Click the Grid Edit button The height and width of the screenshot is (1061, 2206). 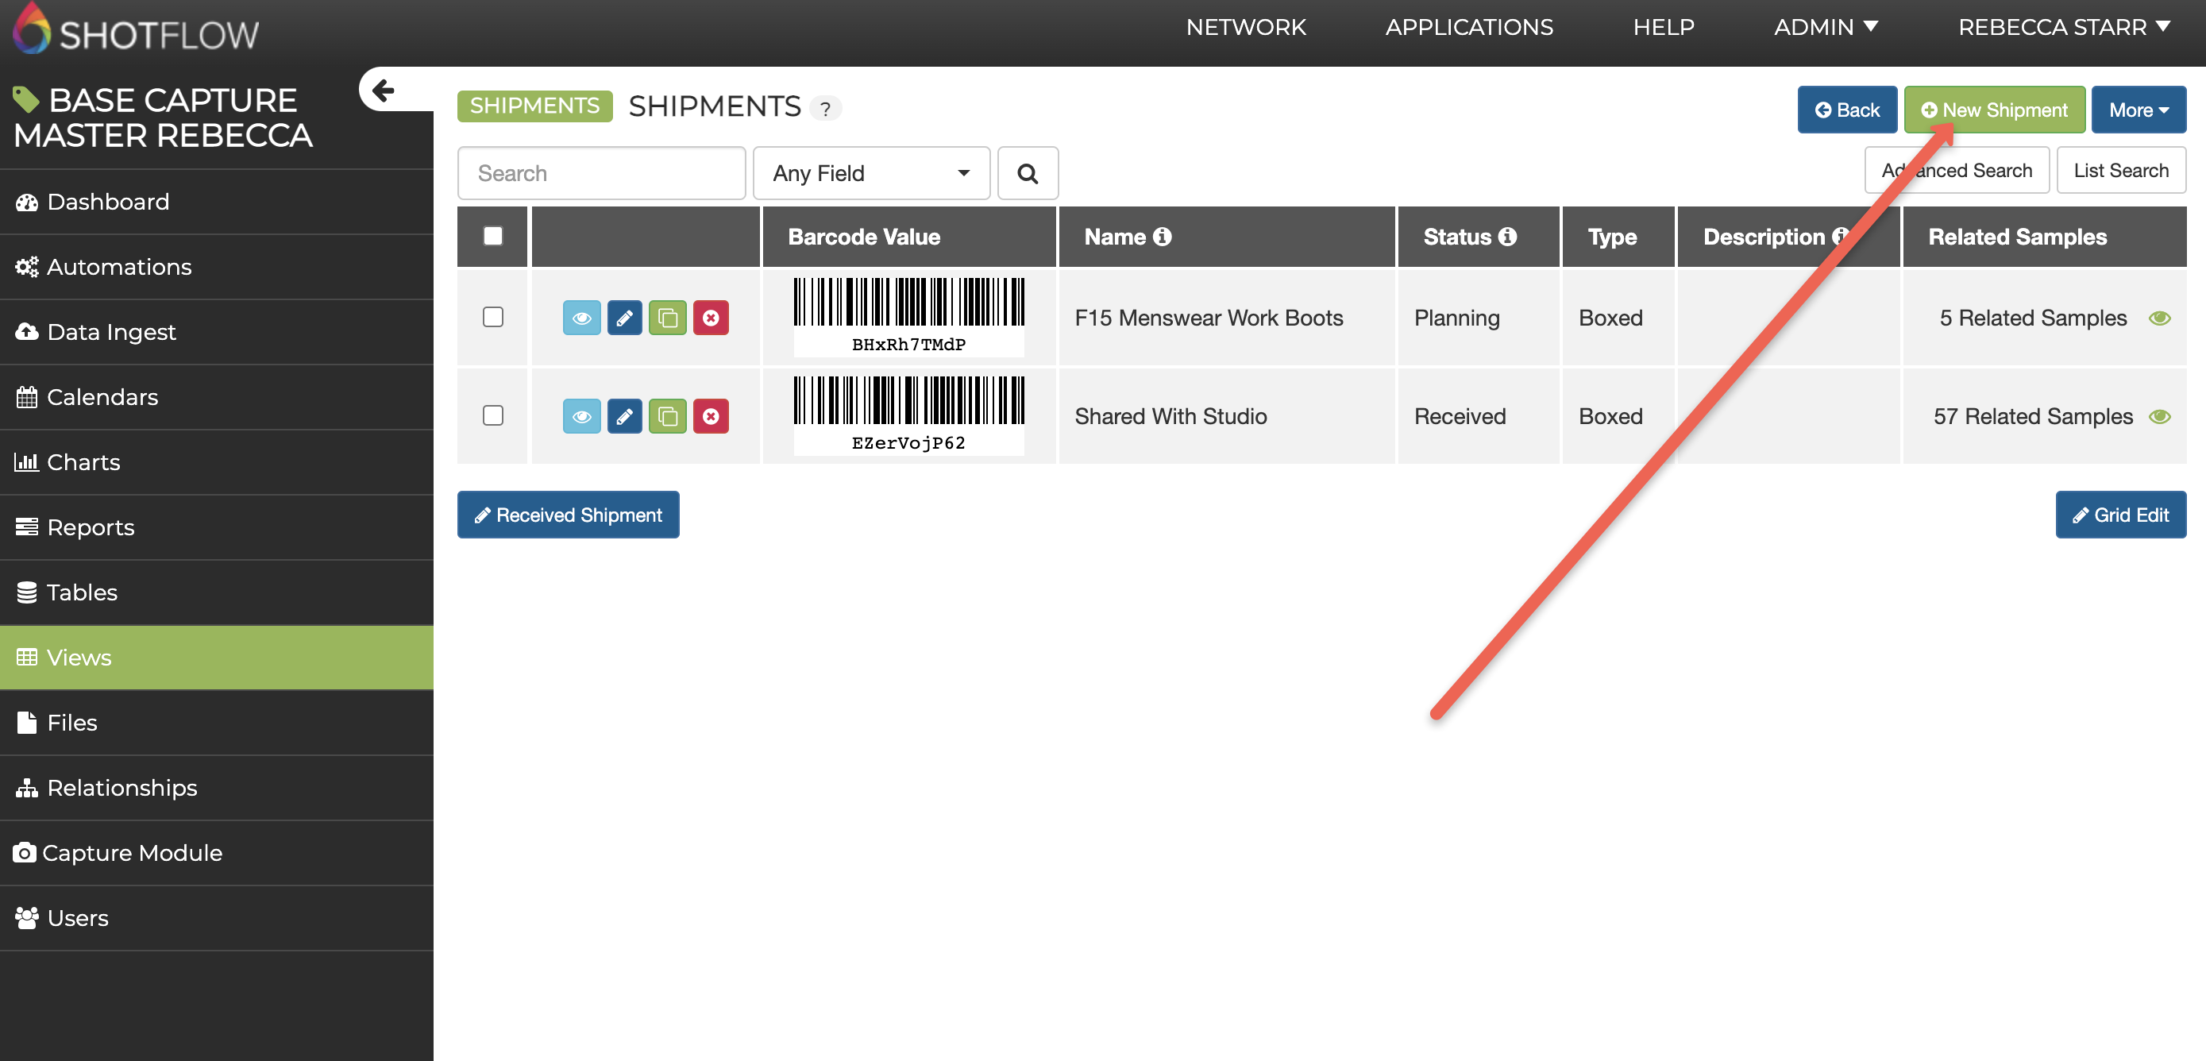click(2119, 515)
